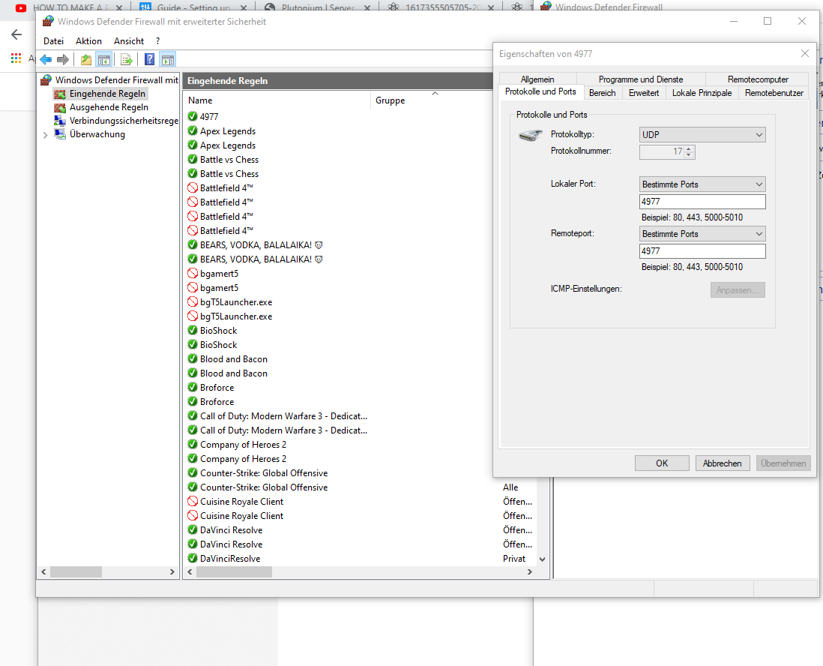This screenshot has width=823, height=666.
Task: Click the green check icon of rule 4977
Action: coord(193,116)
